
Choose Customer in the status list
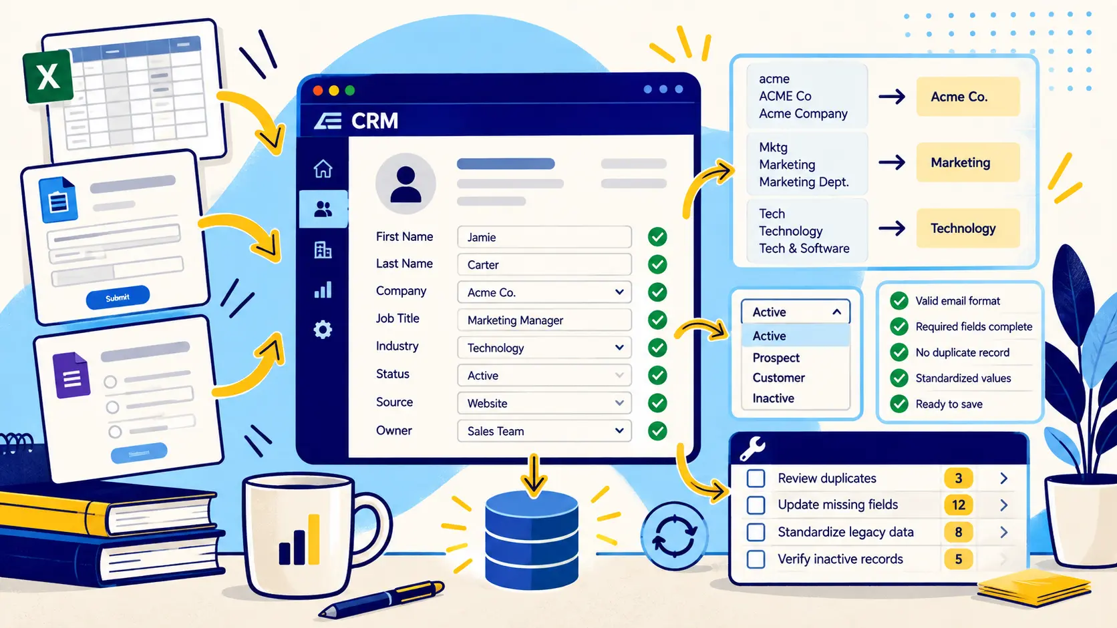796,378
